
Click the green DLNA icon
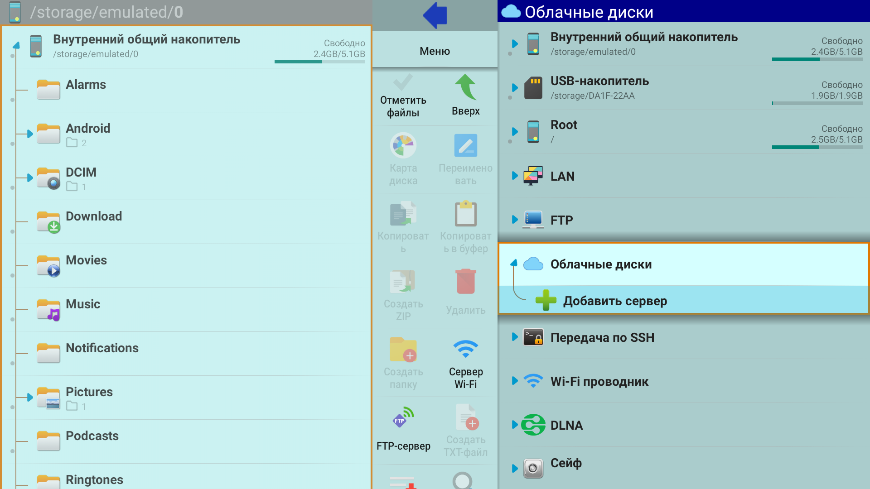point(533,425)
